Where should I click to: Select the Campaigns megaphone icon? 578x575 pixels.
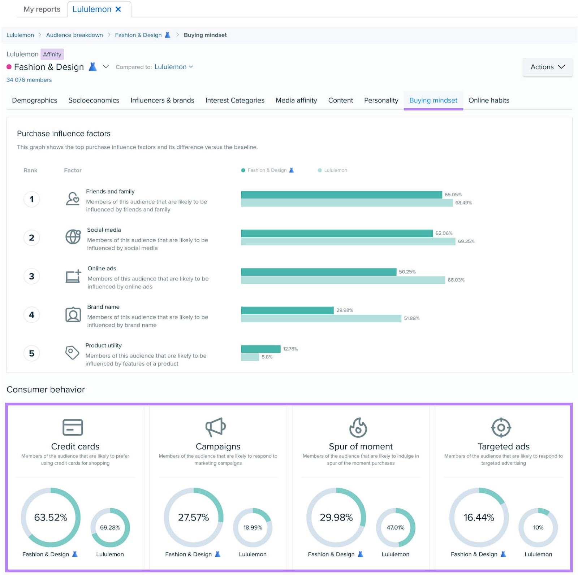[x=216, y=427]
